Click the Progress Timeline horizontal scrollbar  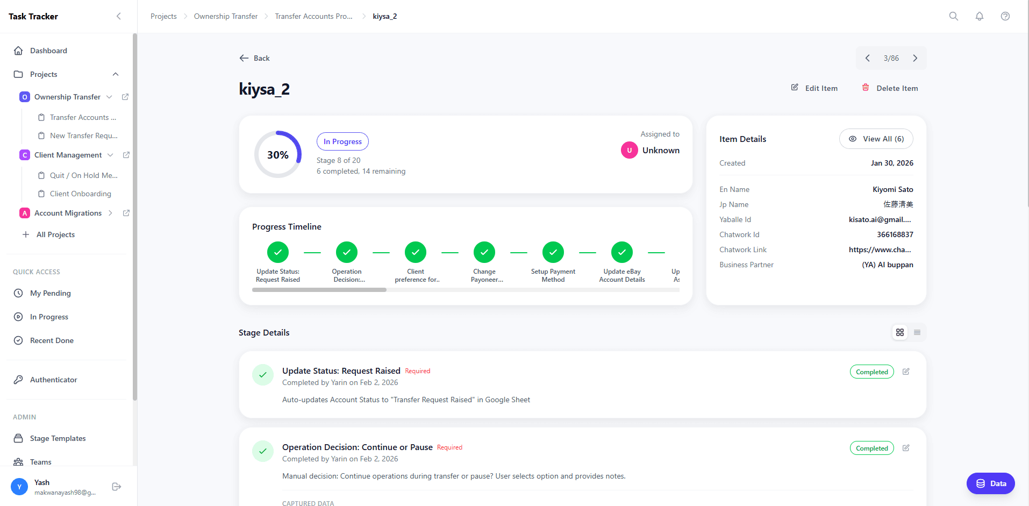click(x=319, y=290)
